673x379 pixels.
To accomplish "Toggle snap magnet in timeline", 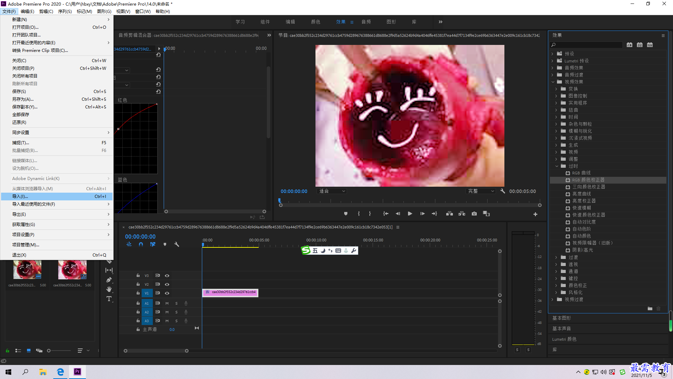I will point(141,244).
